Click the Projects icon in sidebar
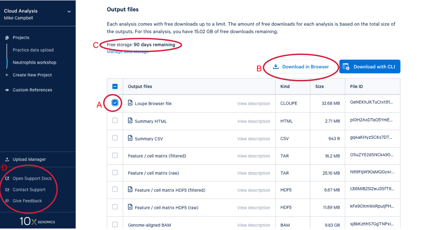Viewport: 430px width, 230px height. pos(7,38)
